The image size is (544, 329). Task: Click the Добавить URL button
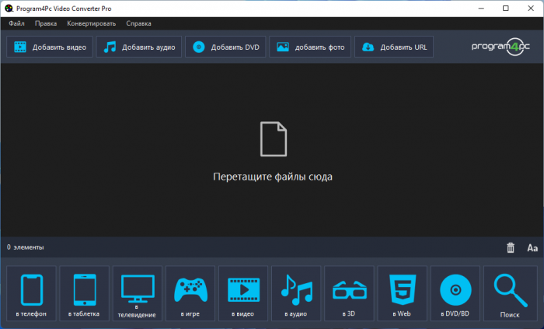coord(394,47)
